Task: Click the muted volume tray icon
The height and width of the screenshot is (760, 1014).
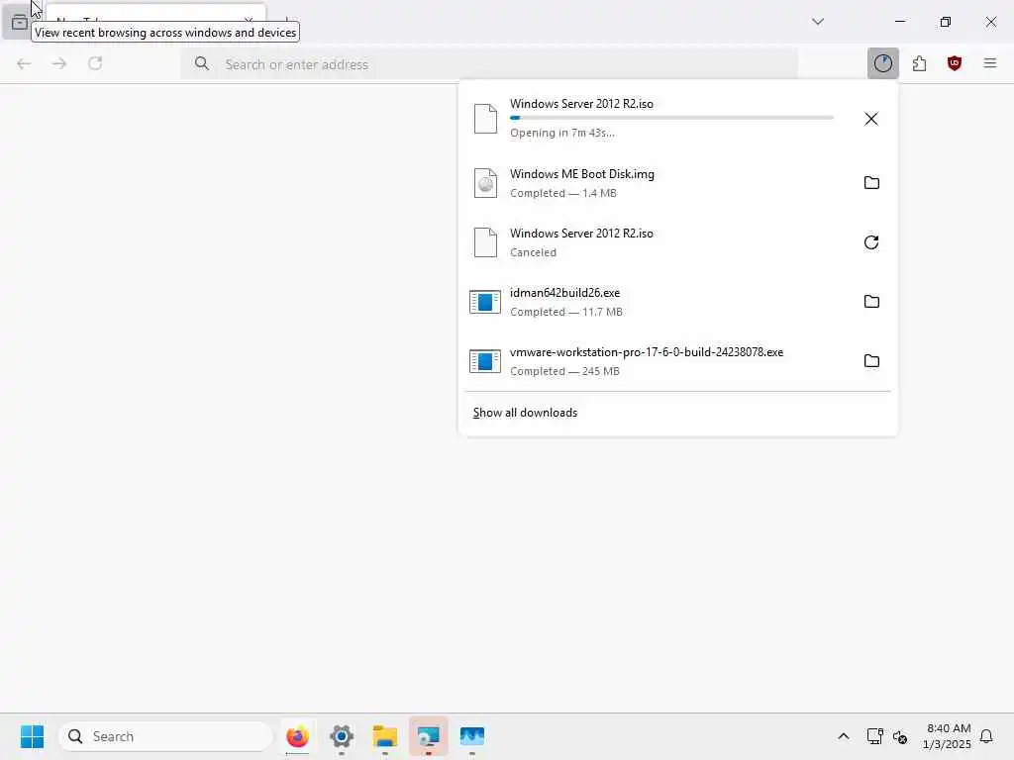Action: (x=899, y=736)
